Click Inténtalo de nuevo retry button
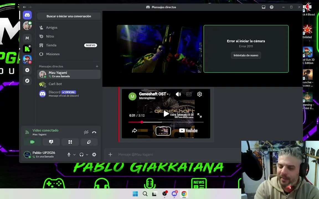This screenshot has height=199, width=319. click(x=246, y=55)
